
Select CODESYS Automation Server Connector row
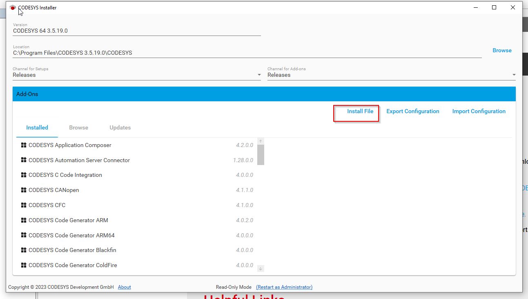click(x=137, y=160)
